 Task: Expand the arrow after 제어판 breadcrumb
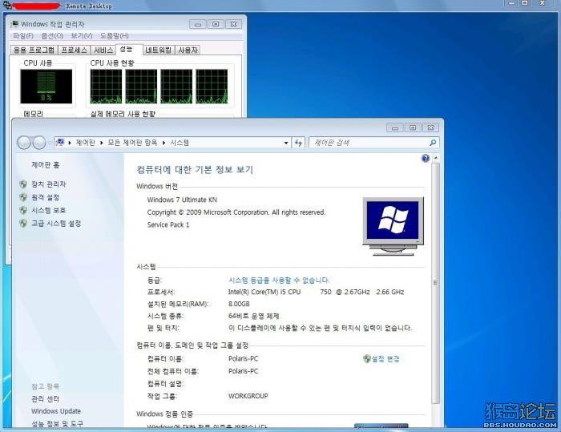pos(102,143)
